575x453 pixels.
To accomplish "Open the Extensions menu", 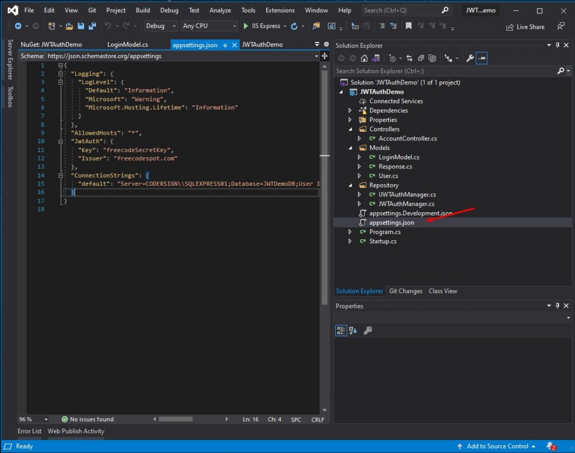I will pyautogui.click(x=280, y=10).
